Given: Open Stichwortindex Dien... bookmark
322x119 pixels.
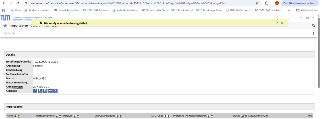Looking at the screenshot, I should point(155,10).
